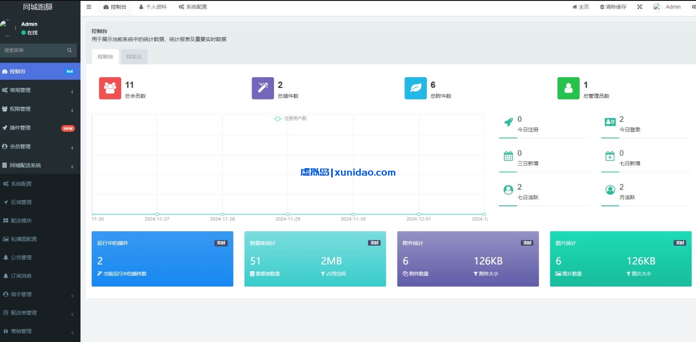Click the search magnifier in sidebar
The height and width of the screenshot is (342, 696).
(x=69, y=50)
